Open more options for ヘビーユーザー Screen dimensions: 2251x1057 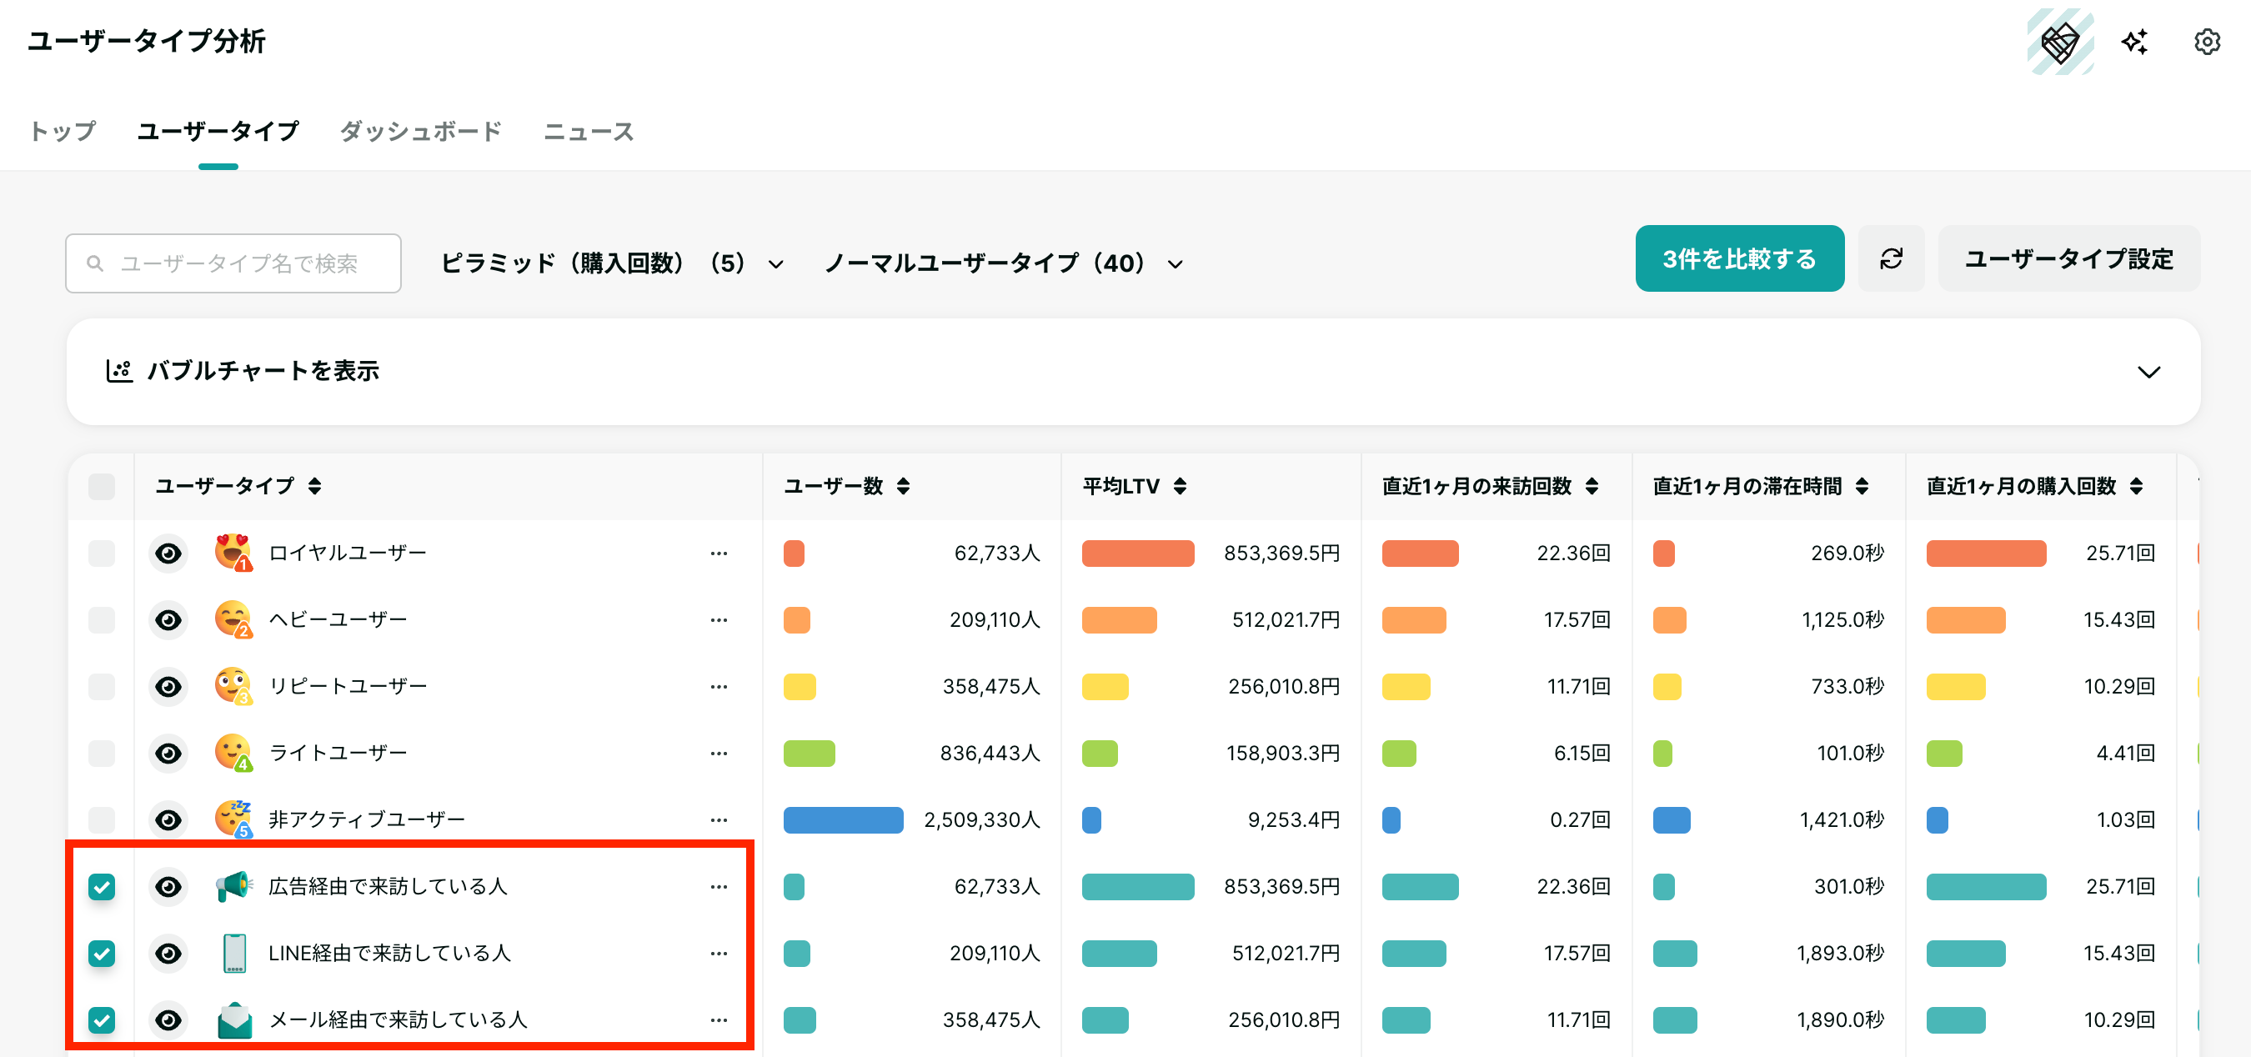click(x=719, y=619)
